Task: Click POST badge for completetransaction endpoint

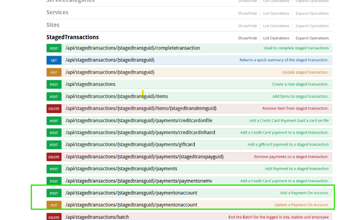Action: (x=54, y=48)
